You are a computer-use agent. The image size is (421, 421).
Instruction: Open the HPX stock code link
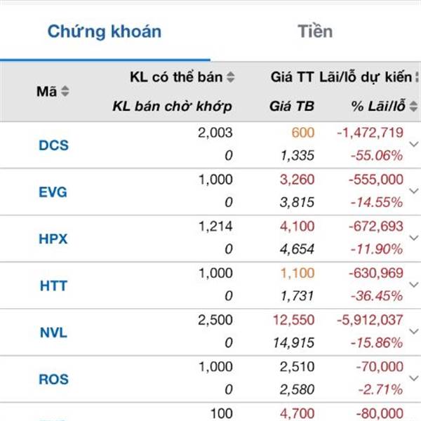pyautogui.click(x=53, y=239)
